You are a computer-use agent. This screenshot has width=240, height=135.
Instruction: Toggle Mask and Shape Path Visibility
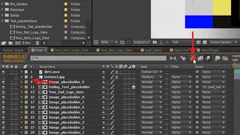click(x=128, y=42)
